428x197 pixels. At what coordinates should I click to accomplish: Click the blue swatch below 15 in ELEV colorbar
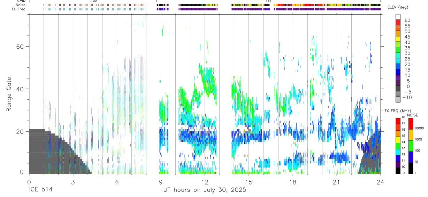[x=398, y=72]
